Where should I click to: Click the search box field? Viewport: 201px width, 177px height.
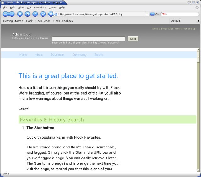(x=183, y=14)
